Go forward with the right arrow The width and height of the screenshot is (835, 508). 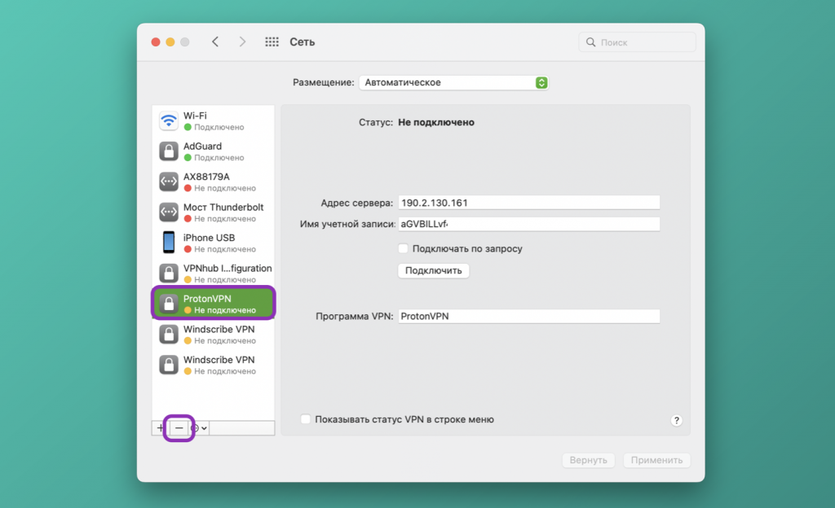(x=242, y=42)
